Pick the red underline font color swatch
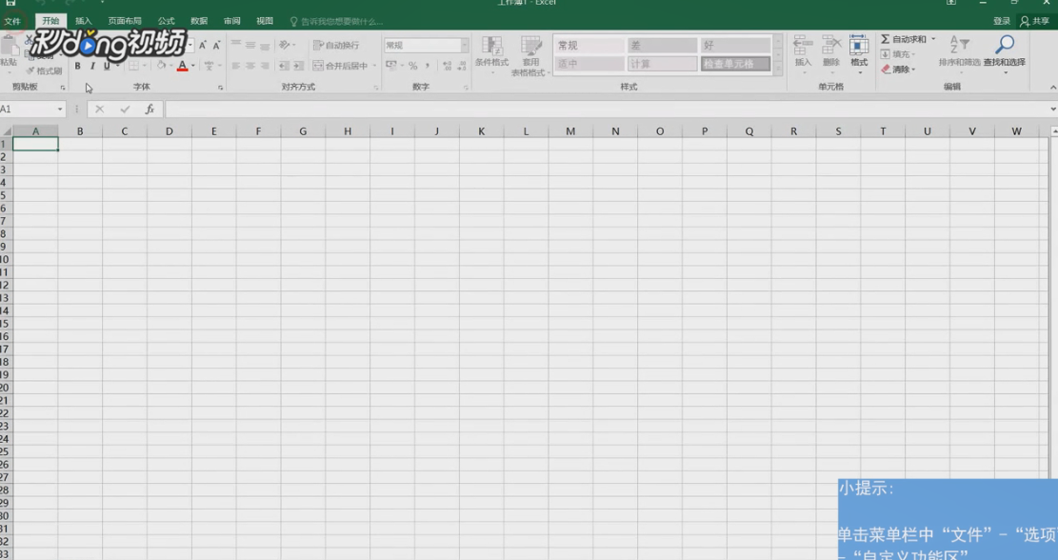Image resolution: width=1058 pixels, height=560 pixels. [x=183, y=70]
